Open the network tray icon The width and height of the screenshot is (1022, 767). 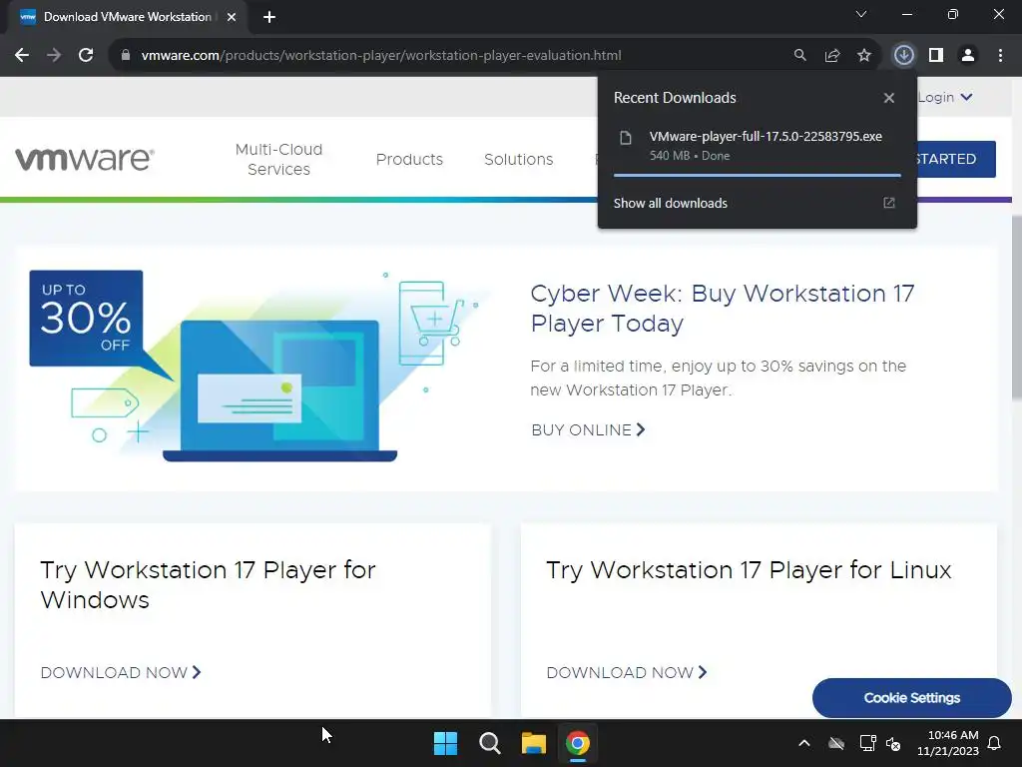point(867,743)
